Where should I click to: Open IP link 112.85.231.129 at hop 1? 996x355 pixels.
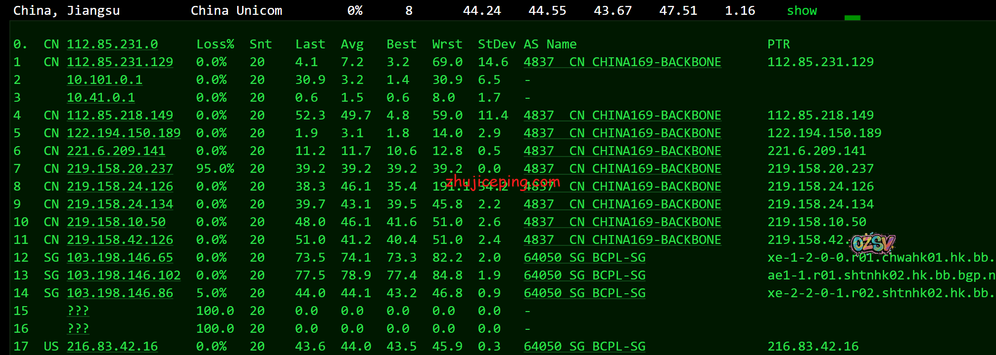point(120,62)
